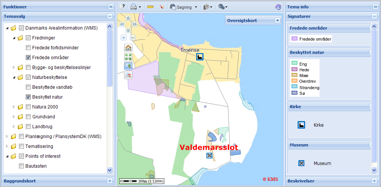Viewport: 381px width, 187px height.
Task: Collapse the Tema info side panel
Action: pyautogui.click(x=375, y=7)
